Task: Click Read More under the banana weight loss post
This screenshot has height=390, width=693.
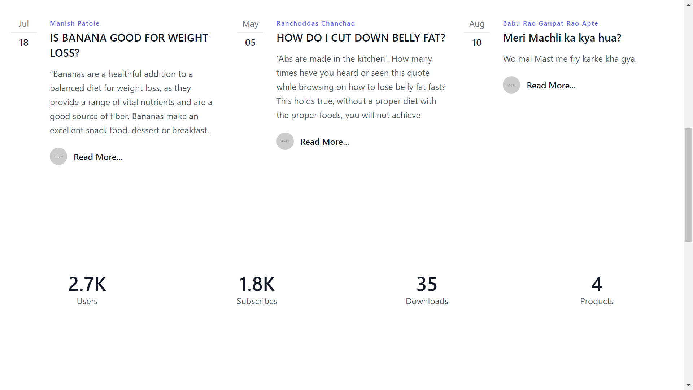Action: (x=98, y=157)
